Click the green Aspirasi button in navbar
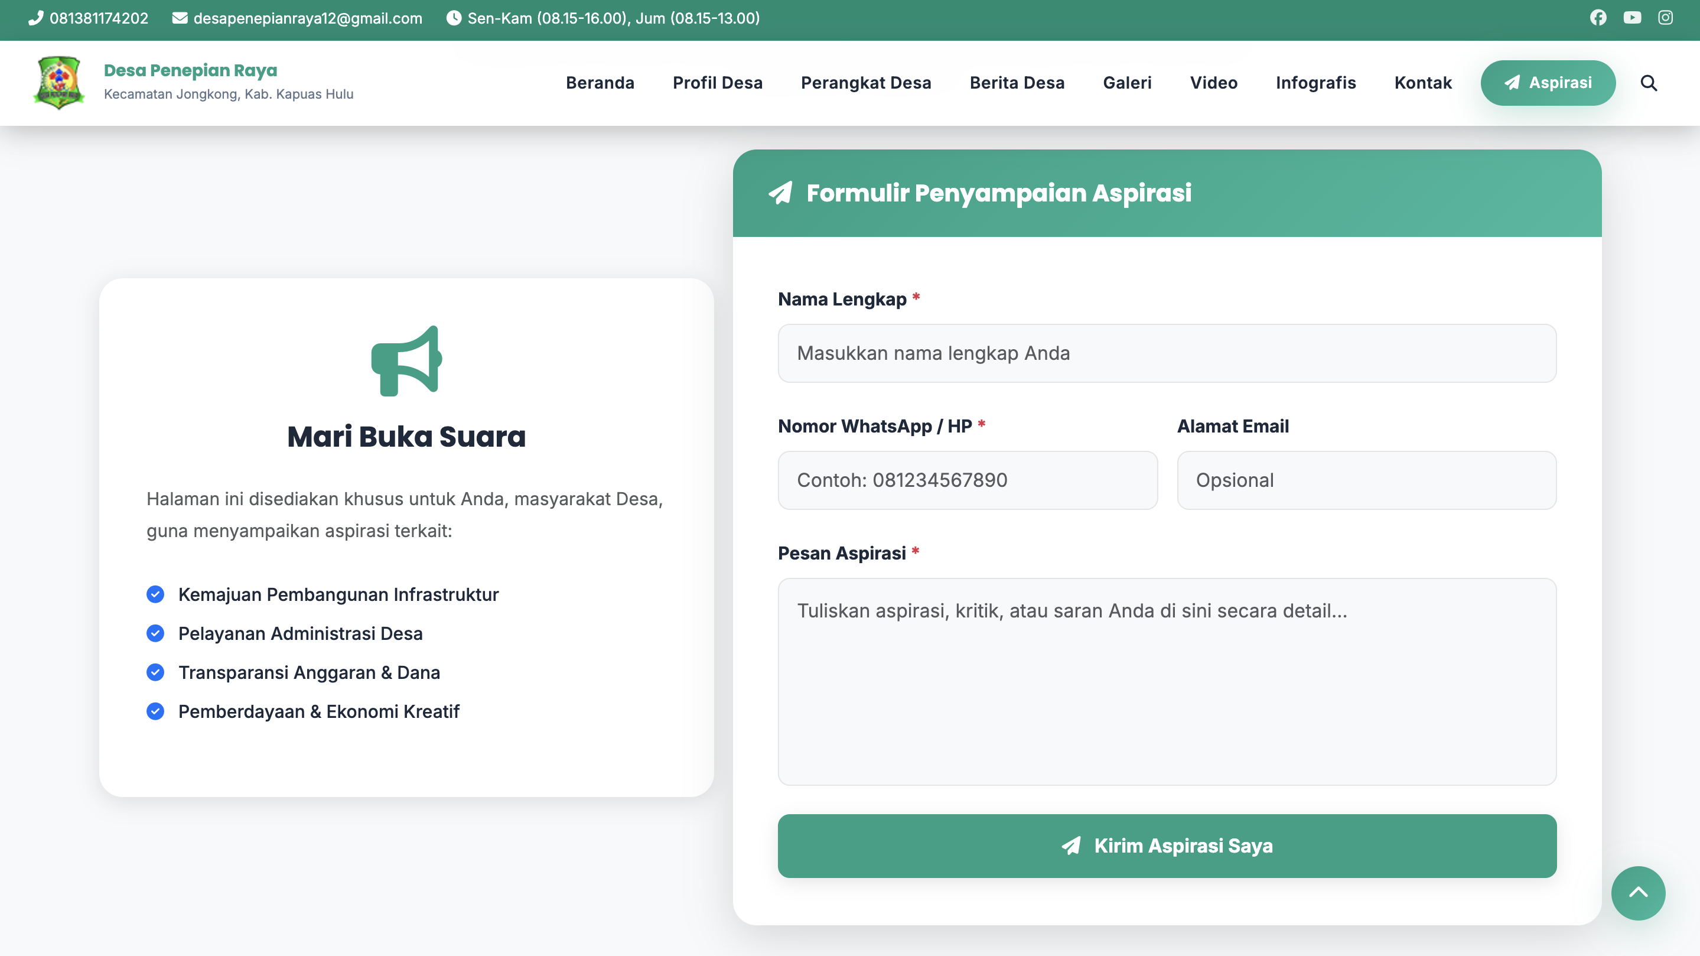 (x=1548, y=83)
